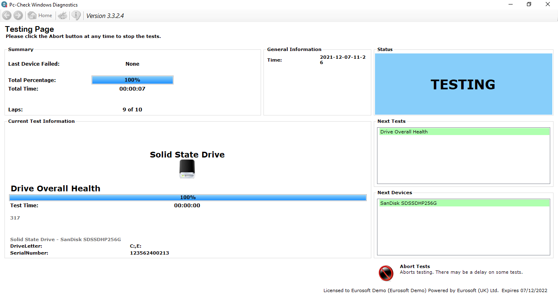
Task: Click the Test Time value 00:00:00
Action: (x=187, y=206)
